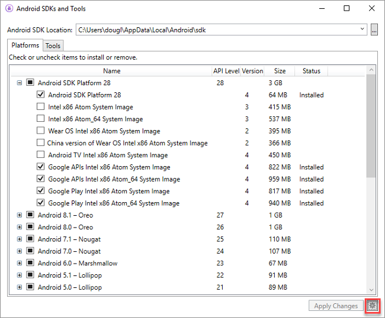Sort list by the API Level column header
The height and width of the screenshot is (318, 385).
point(226,71)
